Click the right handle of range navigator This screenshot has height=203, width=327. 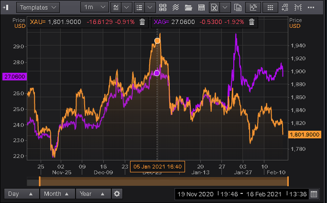288,181
